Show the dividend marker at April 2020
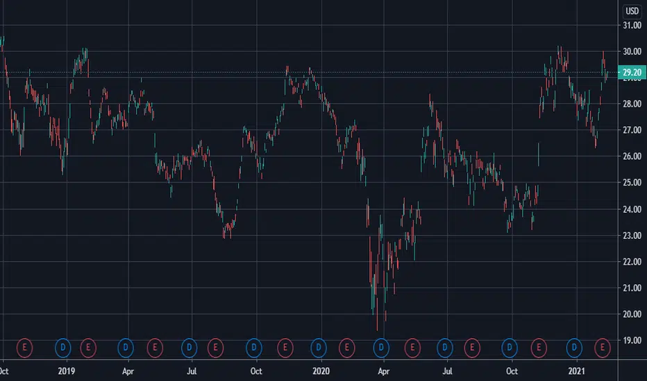 381,348
